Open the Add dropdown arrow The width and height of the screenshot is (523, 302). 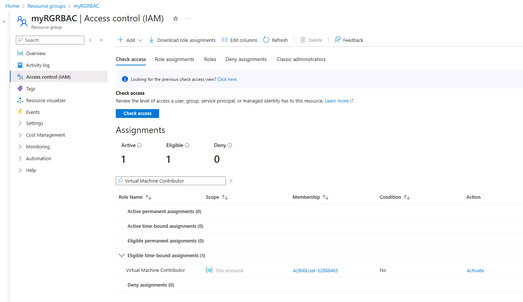click(x=140, y=40)
